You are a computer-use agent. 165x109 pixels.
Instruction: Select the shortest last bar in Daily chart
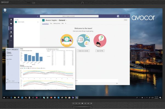click(41, 59)
